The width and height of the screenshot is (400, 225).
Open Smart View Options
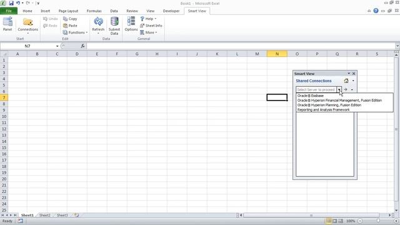coord(131,24)
